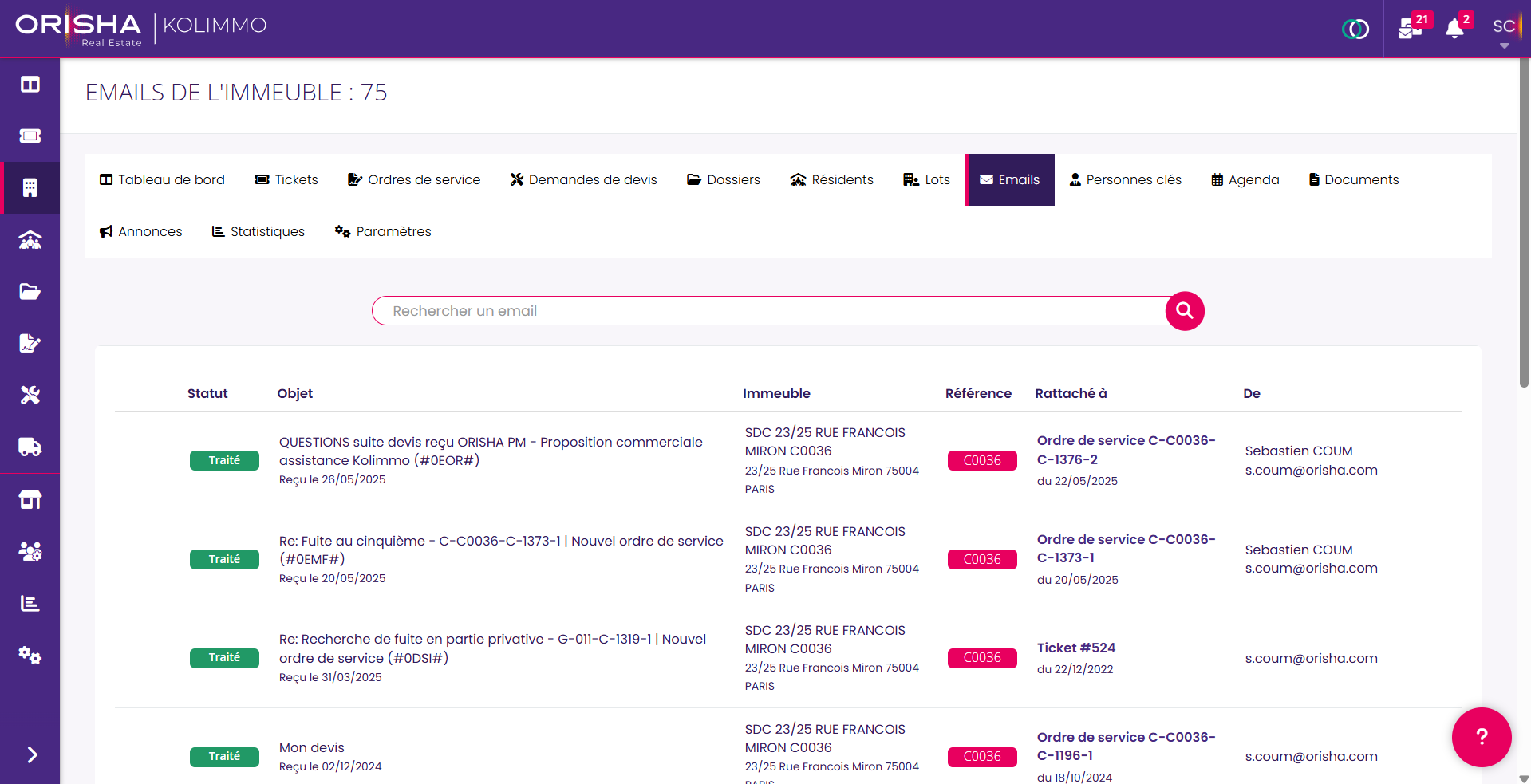Viewport: 1531px width, 784px height.
Task: Open the service orders pen icon in sidebar
Action: (x=30, y=344)
